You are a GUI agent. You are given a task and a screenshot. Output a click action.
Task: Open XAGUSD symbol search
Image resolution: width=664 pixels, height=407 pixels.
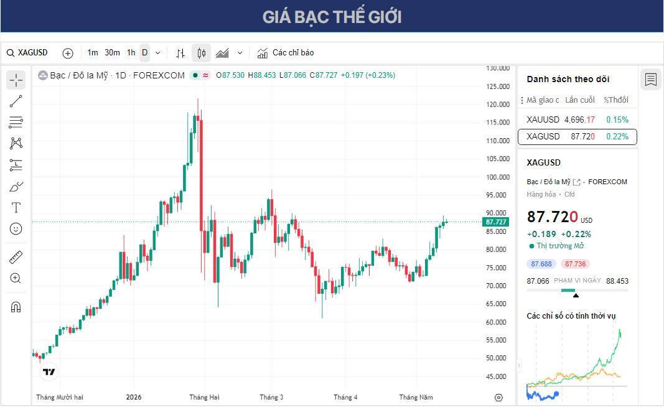coord(27,53)
